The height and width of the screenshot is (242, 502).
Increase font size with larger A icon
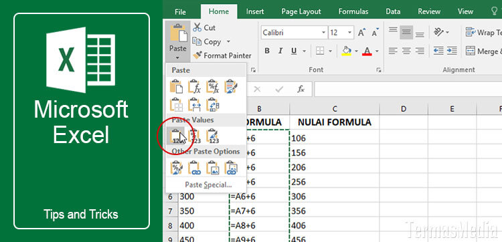tap(361, 33)
